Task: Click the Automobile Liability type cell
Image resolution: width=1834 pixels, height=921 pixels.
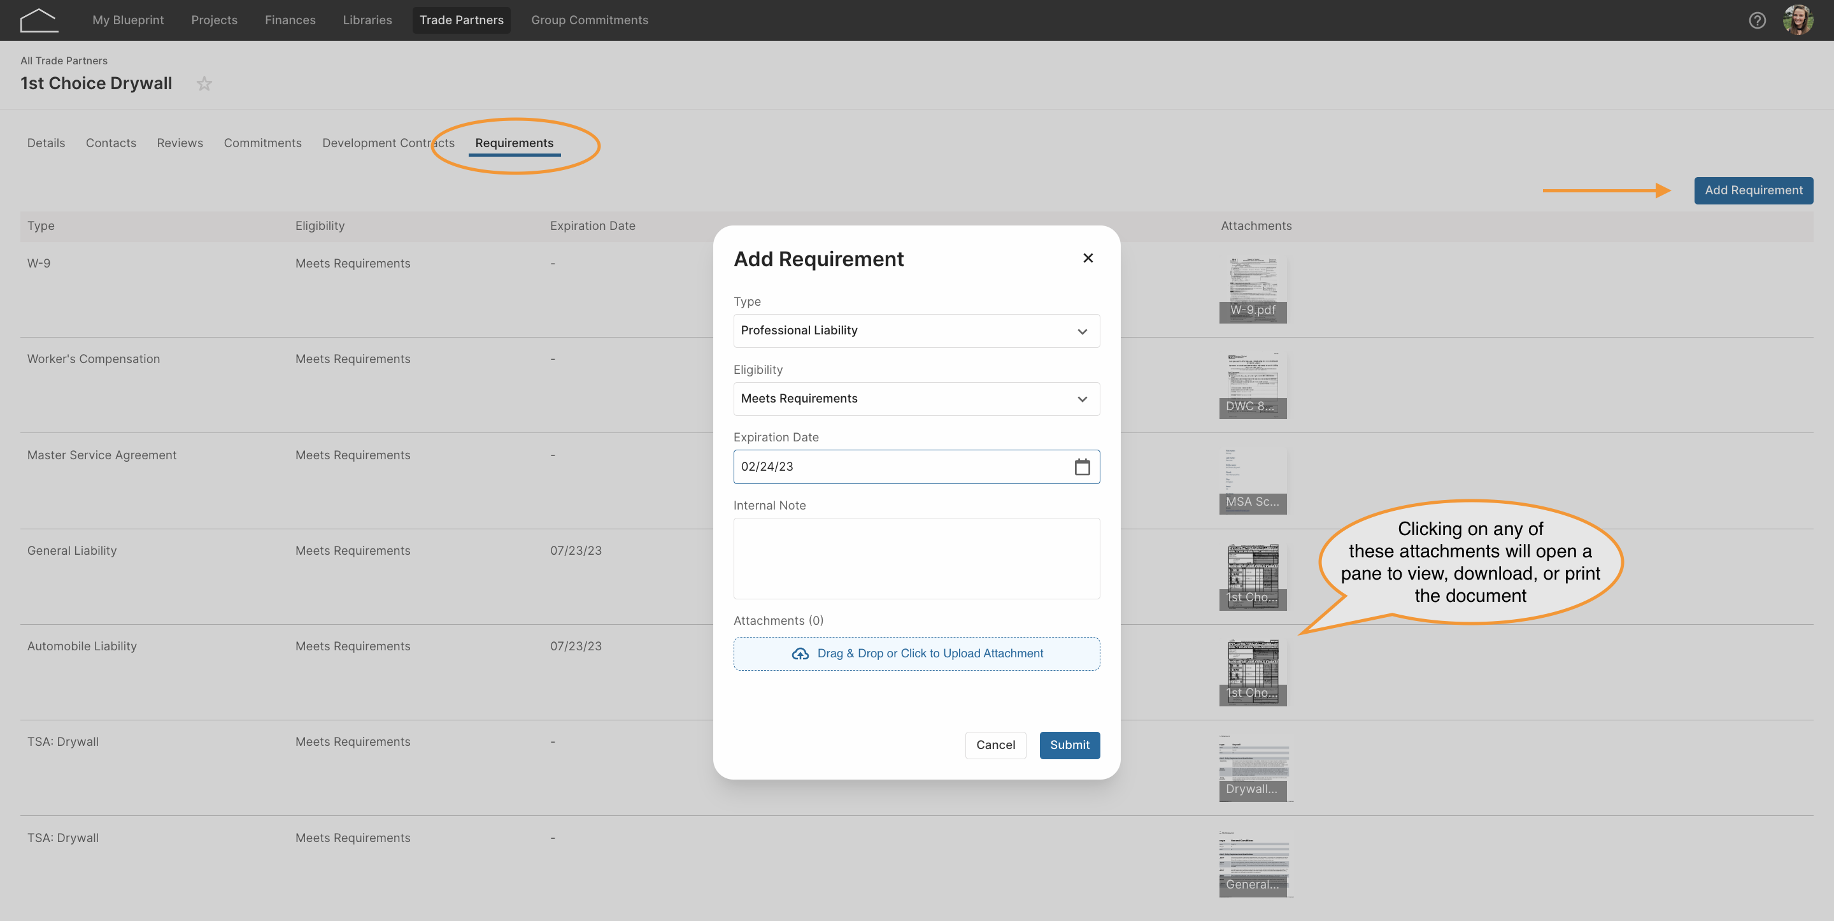Action: click(82, 646)
